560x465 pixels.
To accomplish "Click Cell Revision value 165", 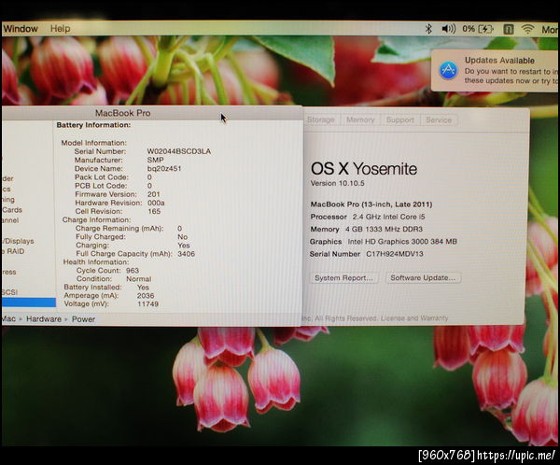I will [x=154, y=211].
